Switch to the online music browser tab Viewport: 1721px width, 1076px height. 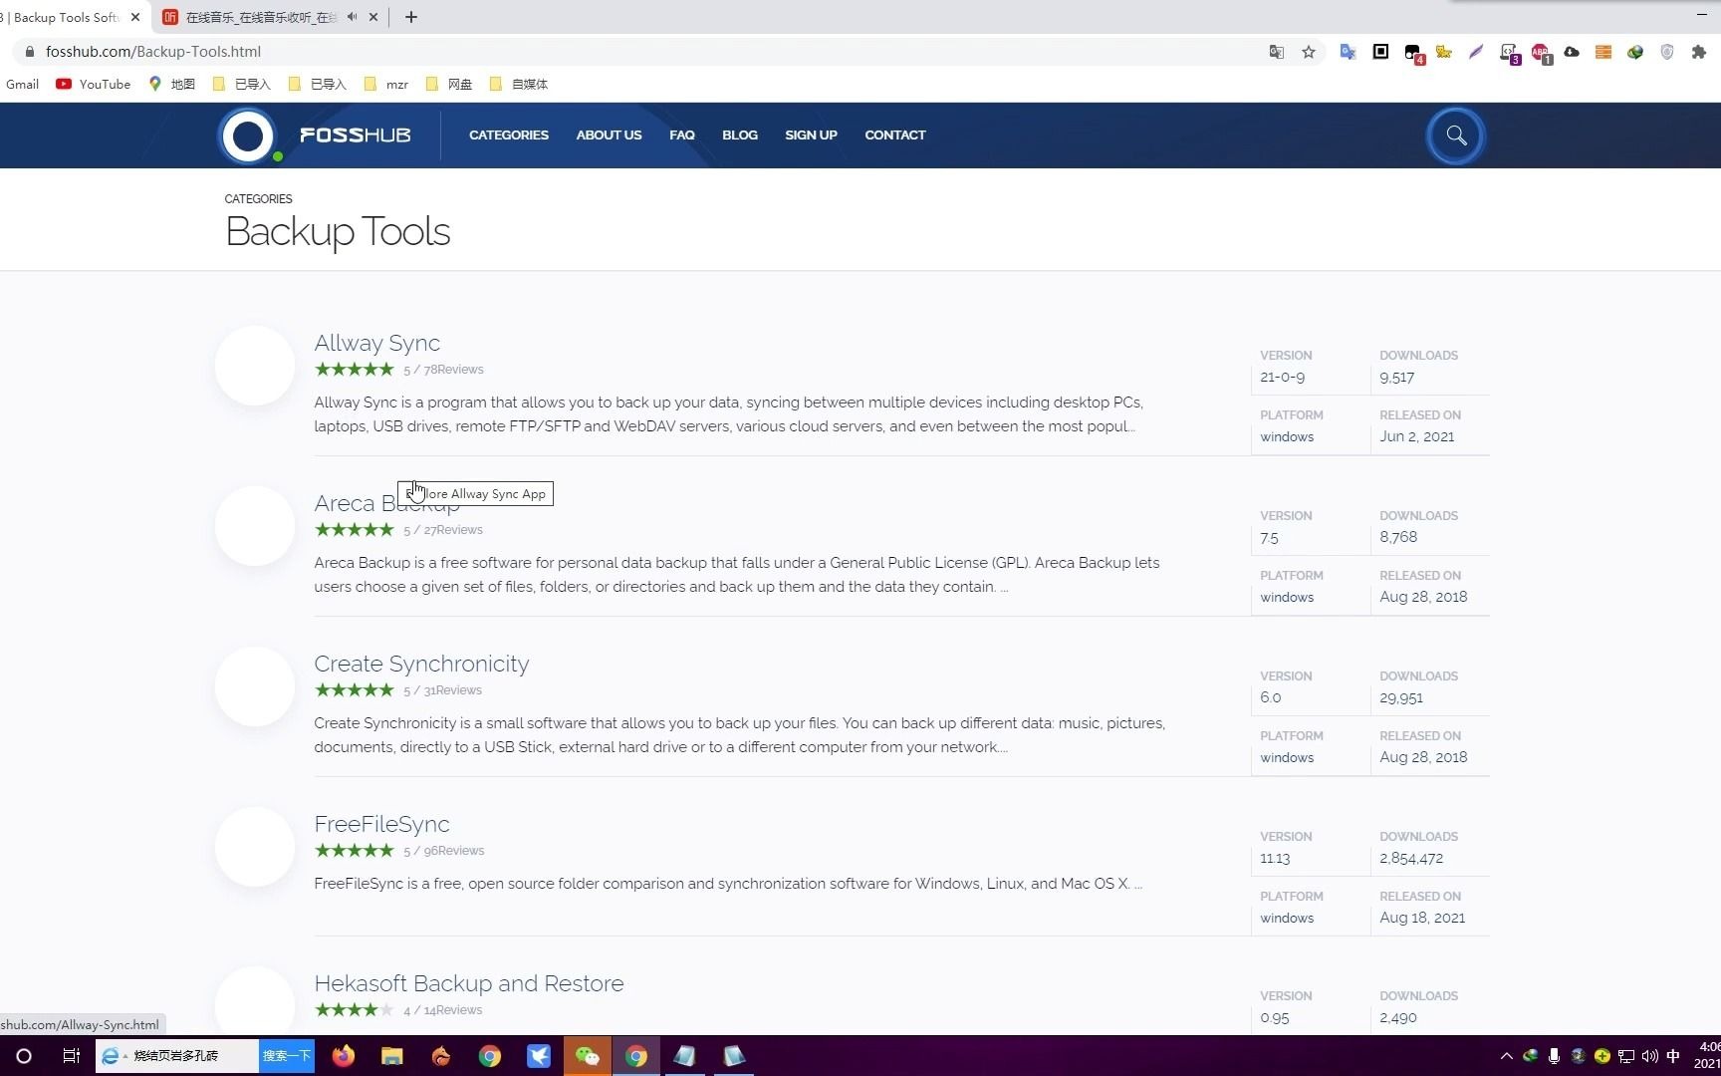261,17
